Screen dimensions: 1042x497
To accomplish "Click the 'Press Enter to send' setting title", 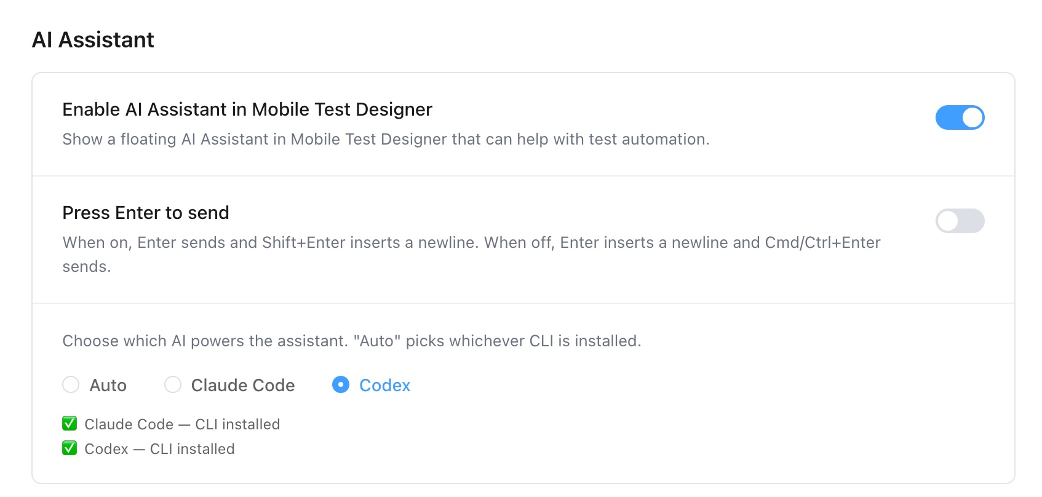I will [x=146, y=213].
